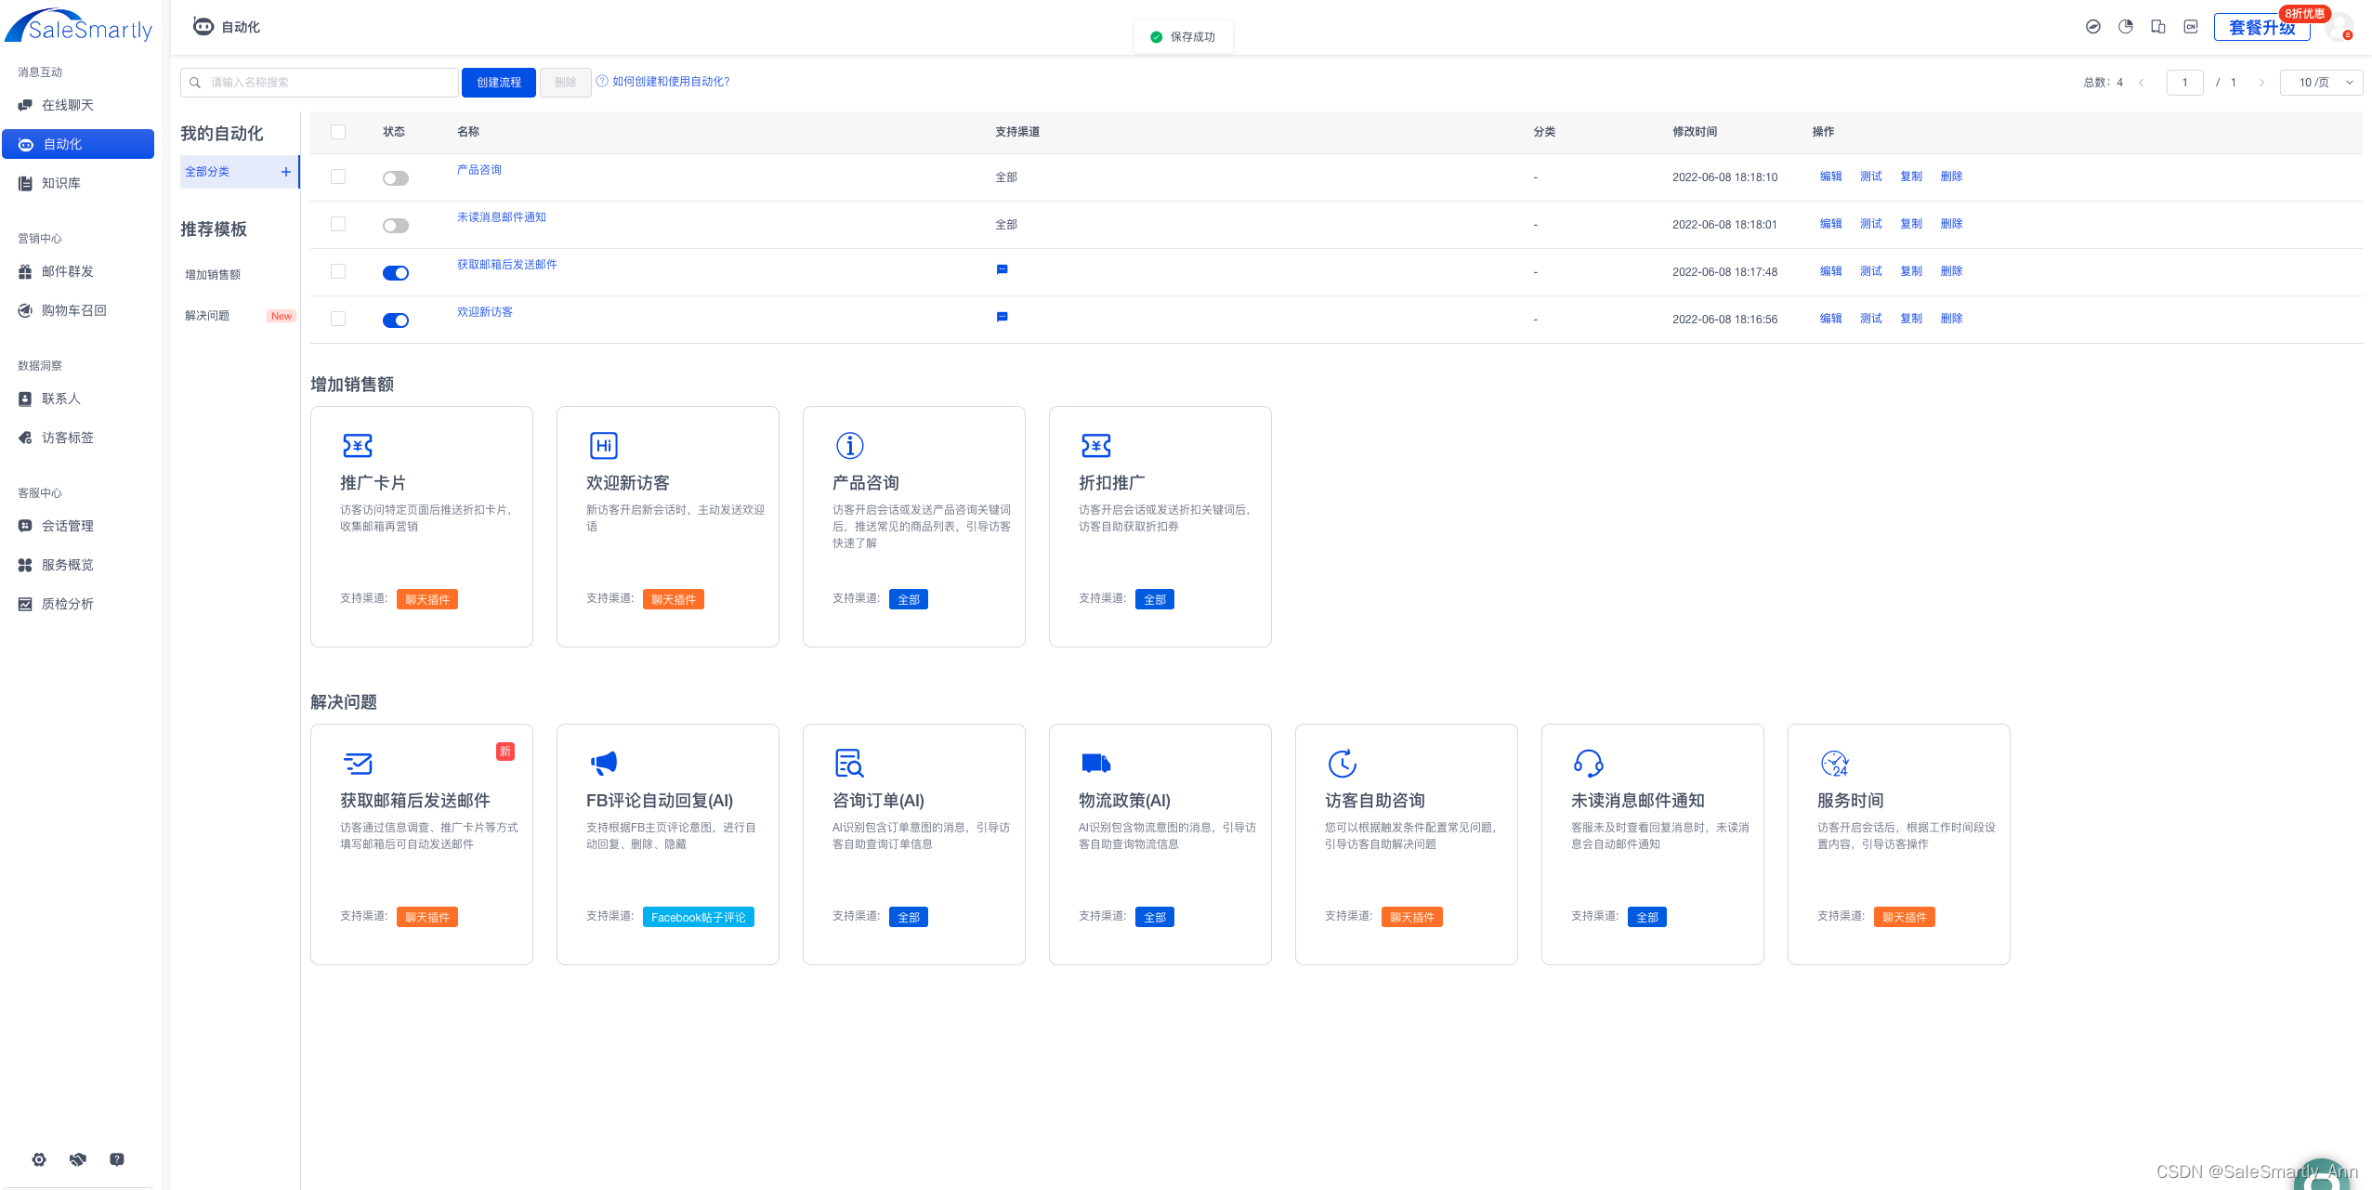2372x1190 pixels.
Task: Open 访客标签 in the sidebar
Action: [x=78, y=438]
